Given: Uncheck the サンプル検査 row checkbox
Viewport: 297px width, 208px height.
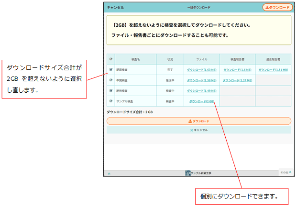Looking at the screenshot, I should click(x=111, y=101).
